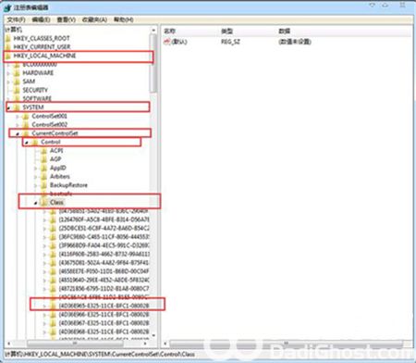Click the AppID folder icon
The image size is (416, 363).
(44, 168)
